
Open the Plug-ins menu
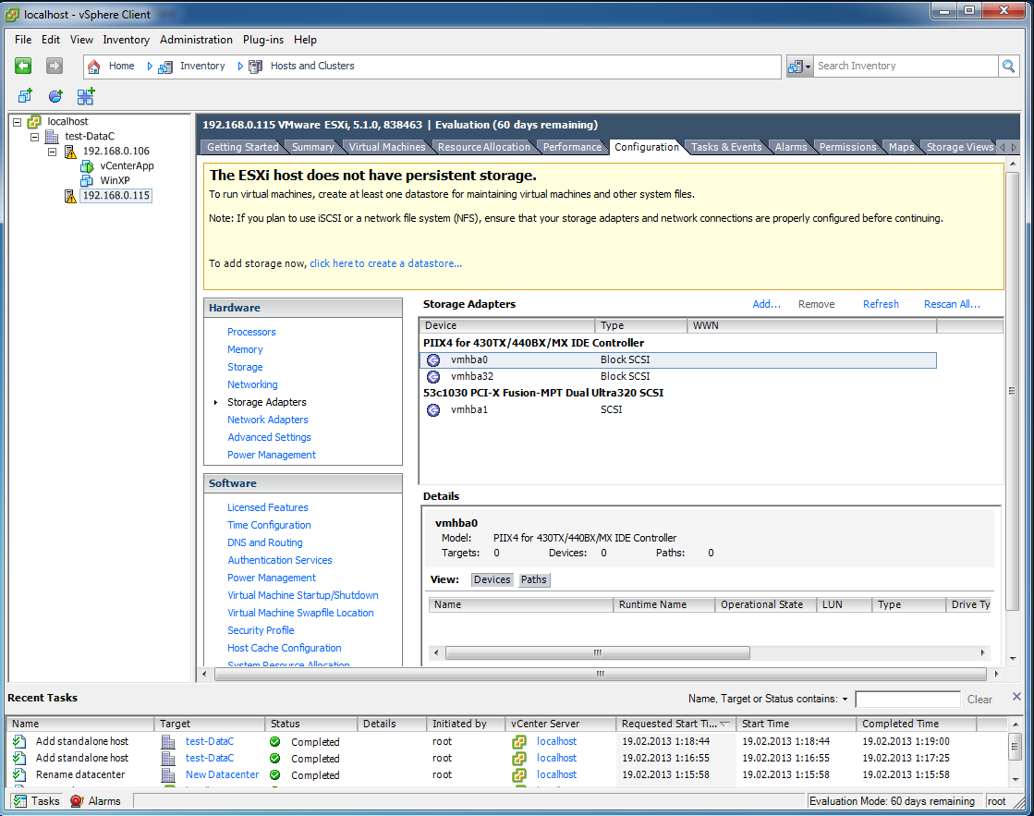[263, 40]
